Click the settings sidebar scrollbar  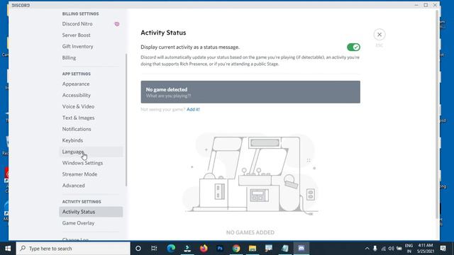point(126,120)
